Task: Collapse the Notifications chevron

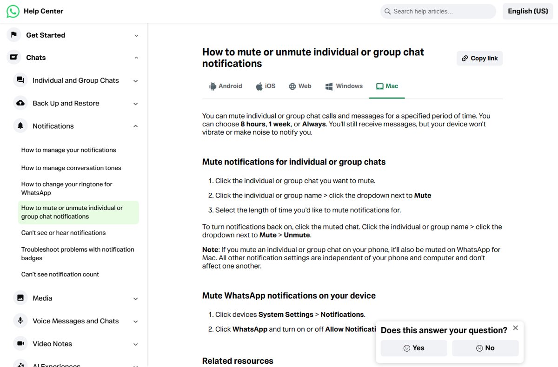Action: [x=136, y=126]
